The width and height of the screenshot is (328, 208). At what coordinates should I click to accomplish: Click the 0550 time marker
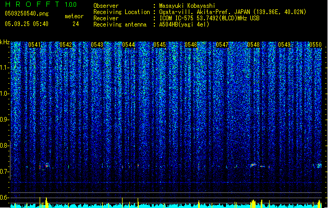315,45
